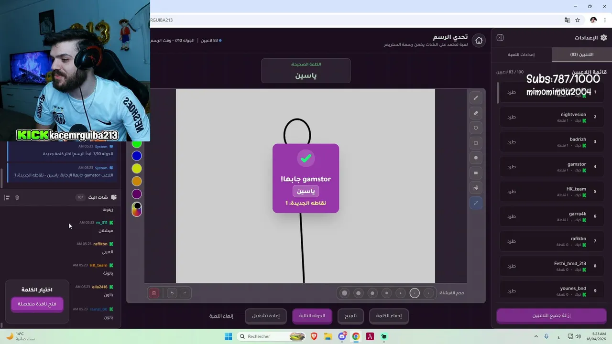Screen dimensions: 612x344
Task: Click the settings gear icon
Action: (x=603, y=38)
